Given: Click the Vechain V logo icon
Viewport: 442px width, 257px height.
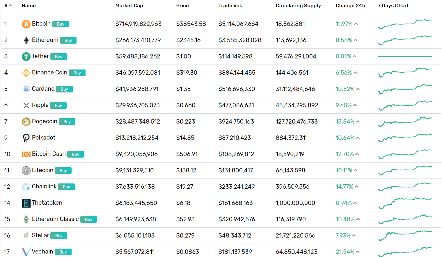Looking at the screenshot, I should [x=26, y=252].
